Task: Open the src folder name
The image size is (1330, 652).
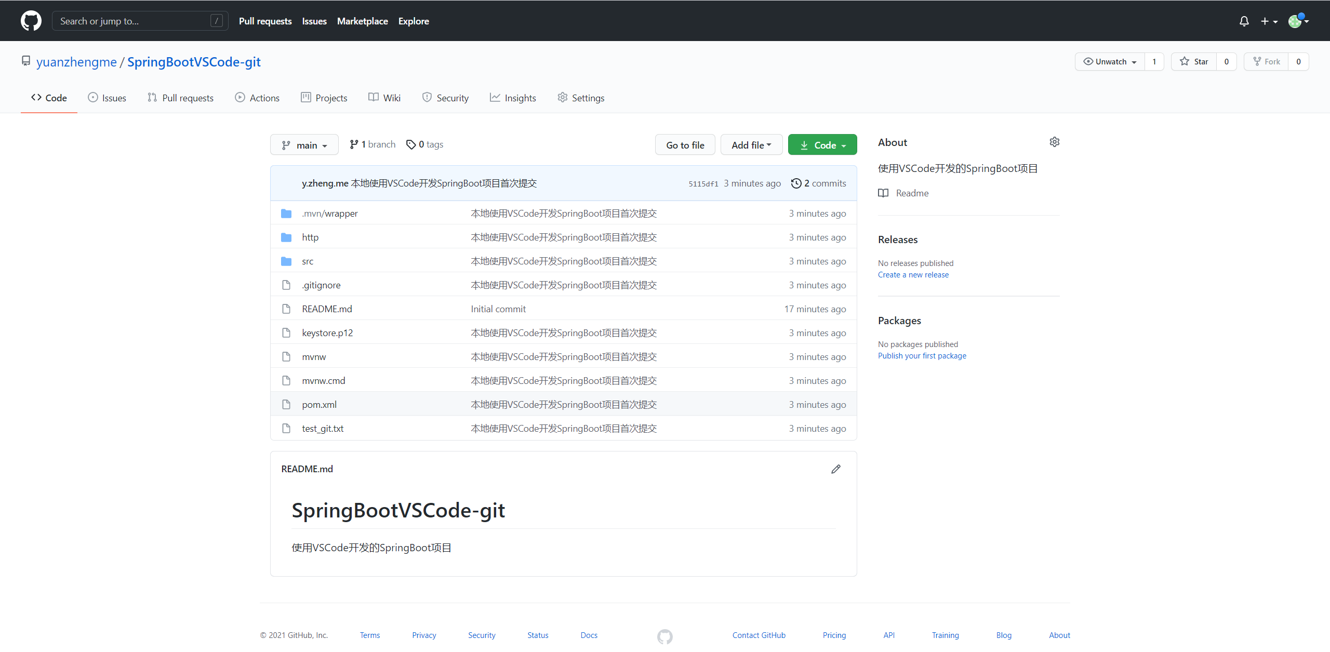Action: coord(308,261)
